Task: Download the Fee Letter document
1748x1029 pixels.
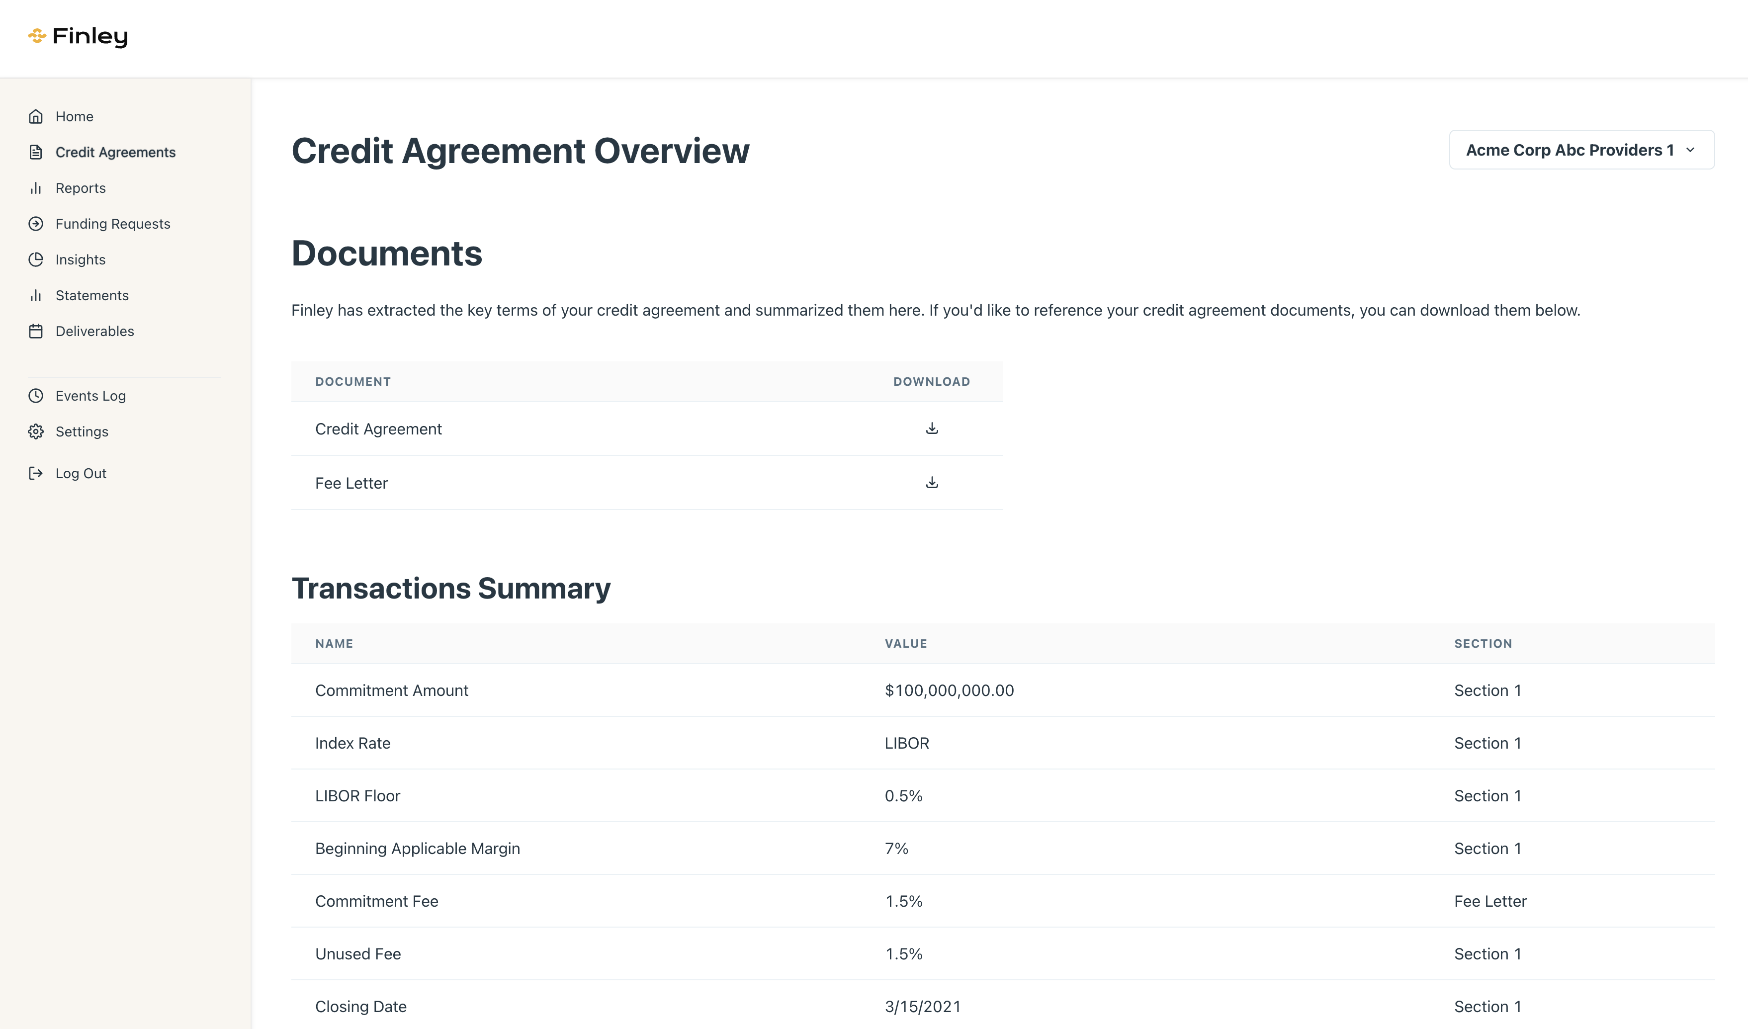Action: pyautogui.click(x=932, y=483)
